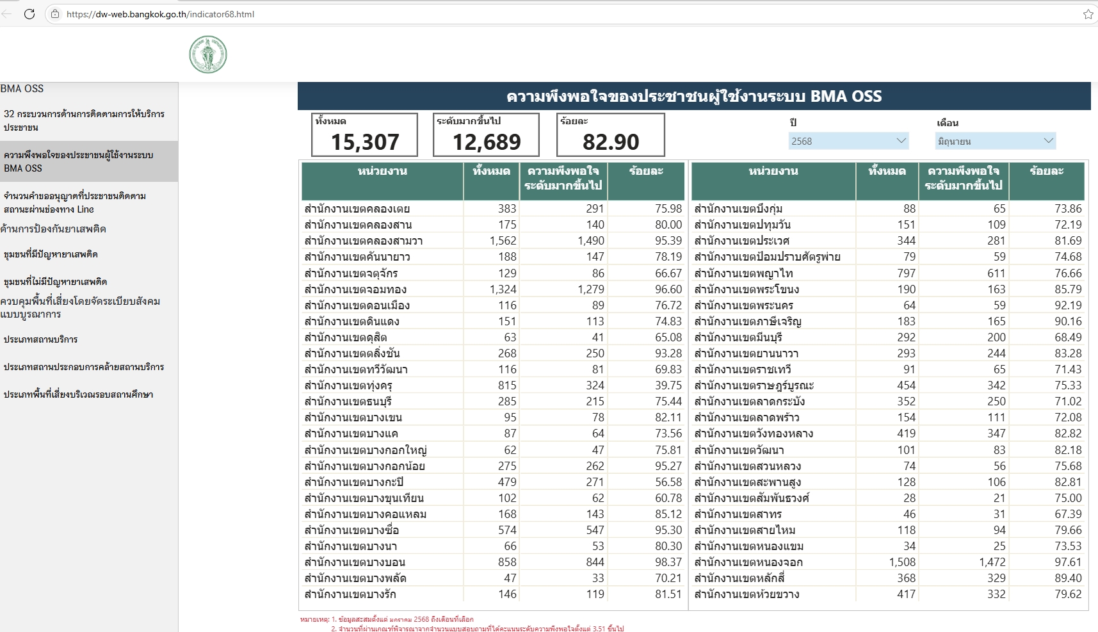Click the ทั้งหมด 15,307 summary card
The height and width of the screenshot is (632, 1098).
click(364, 134)
